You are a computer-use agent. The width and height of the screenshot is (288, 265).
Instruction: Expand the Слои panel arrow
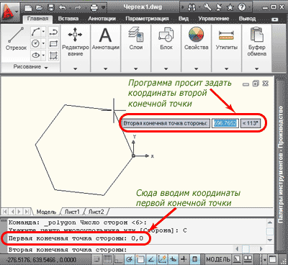tap(135, 69)
